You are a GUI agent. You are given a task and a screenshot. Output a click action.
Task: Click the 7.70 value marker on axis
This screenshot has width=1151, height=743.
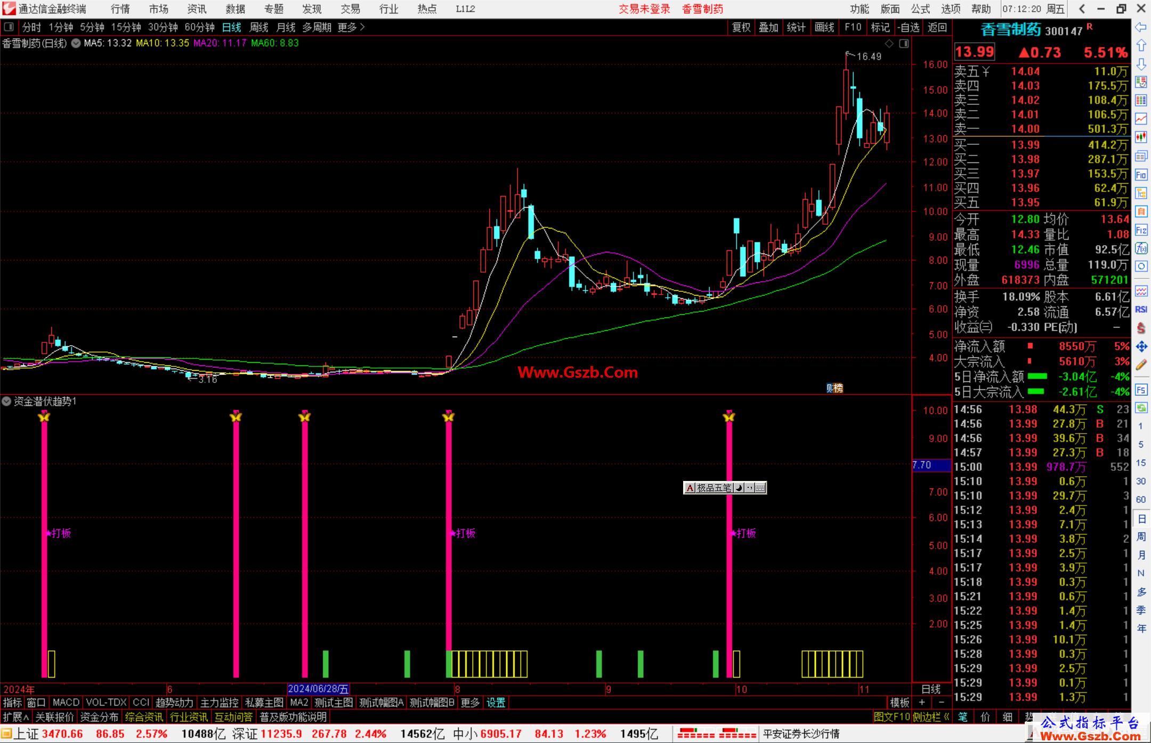coord(931,465)
